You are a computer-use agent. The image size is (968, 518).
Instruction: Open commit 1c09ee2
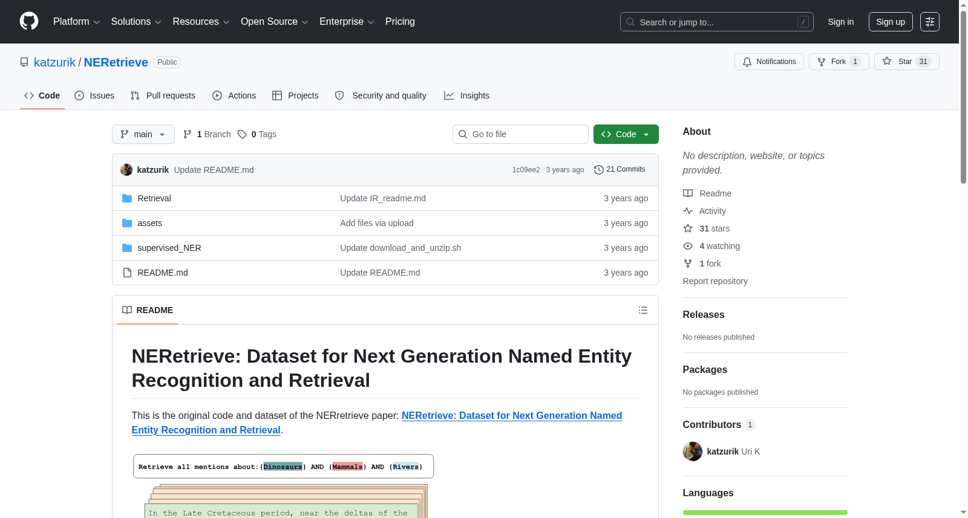pos(526,170)
